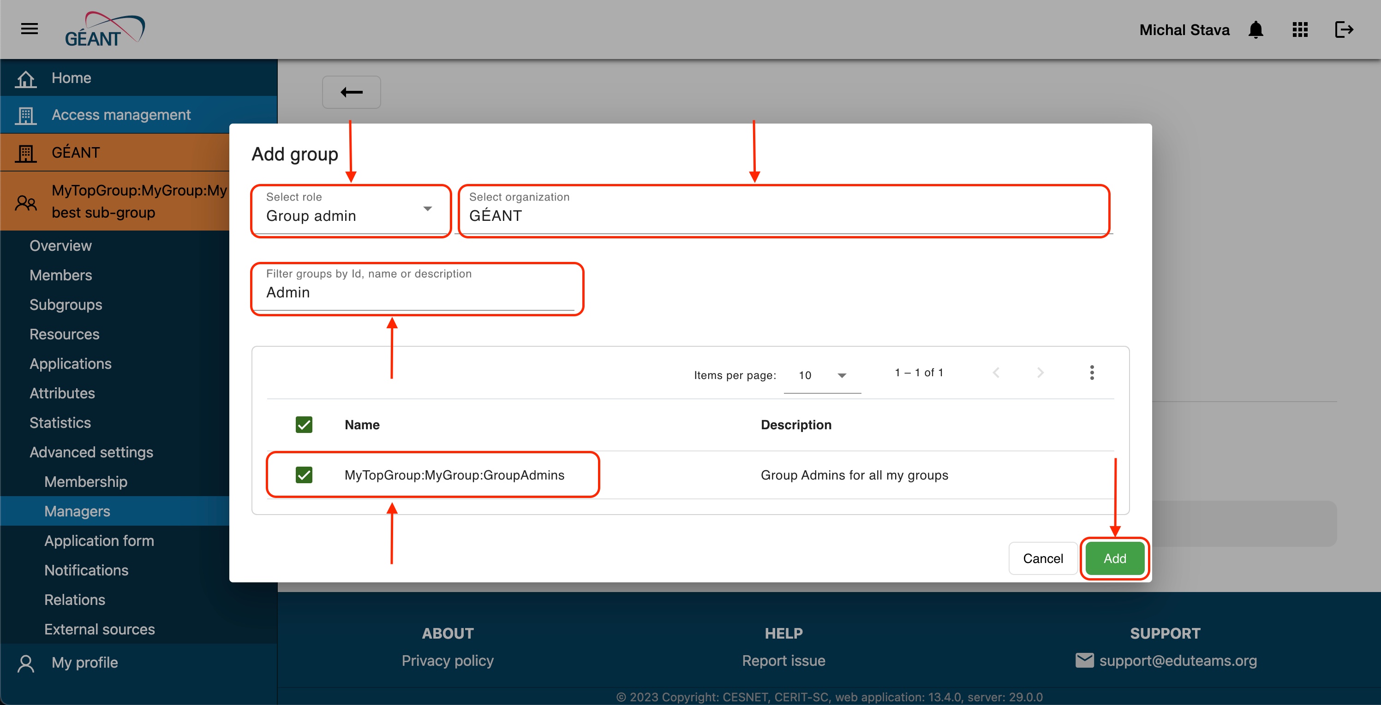Open Members in the sidebar
The height and width of the screenshot is (705, 1381).
click(x=60, y=275)
